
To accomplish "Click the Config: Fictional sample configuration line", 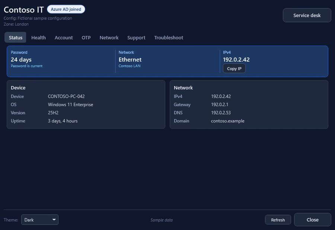I will point(38,18).
